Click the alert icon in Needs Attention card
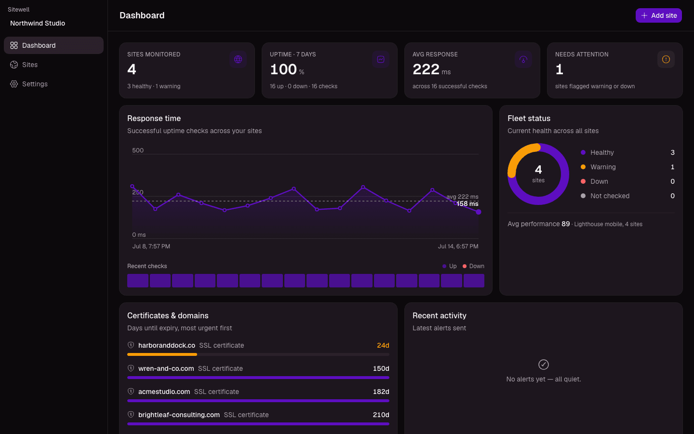 pos(666,59)
